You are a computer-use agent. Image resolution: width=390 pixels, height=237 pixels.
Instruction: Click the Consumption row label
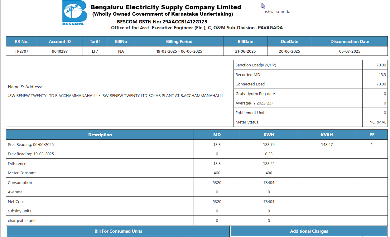[x=20, y=182]
